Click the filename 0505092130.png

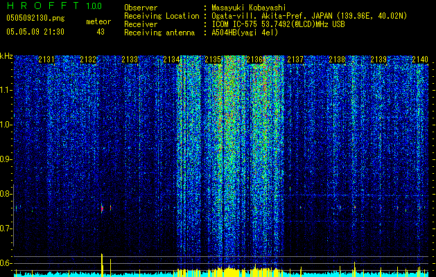[x=35, y=18]
